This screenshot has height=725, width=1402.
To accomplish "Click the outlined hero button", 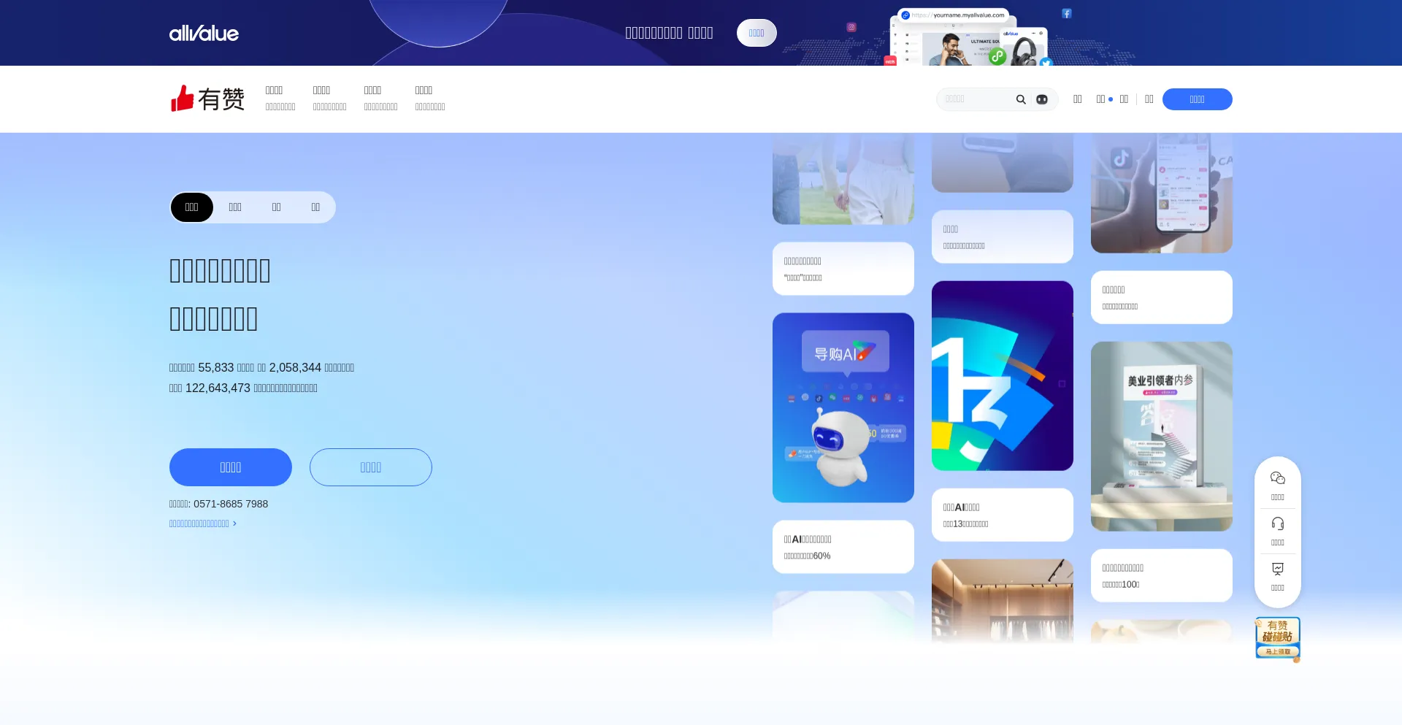I will point(370,467).
